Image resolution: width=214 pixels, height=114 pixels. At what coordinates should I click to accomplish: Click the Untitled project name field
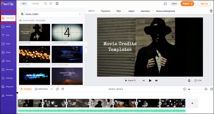click(x=35, y=4)
